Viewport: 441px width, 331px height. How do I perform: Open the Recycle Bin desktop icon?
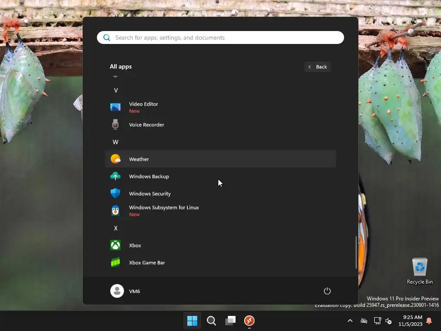coord(419,272)
